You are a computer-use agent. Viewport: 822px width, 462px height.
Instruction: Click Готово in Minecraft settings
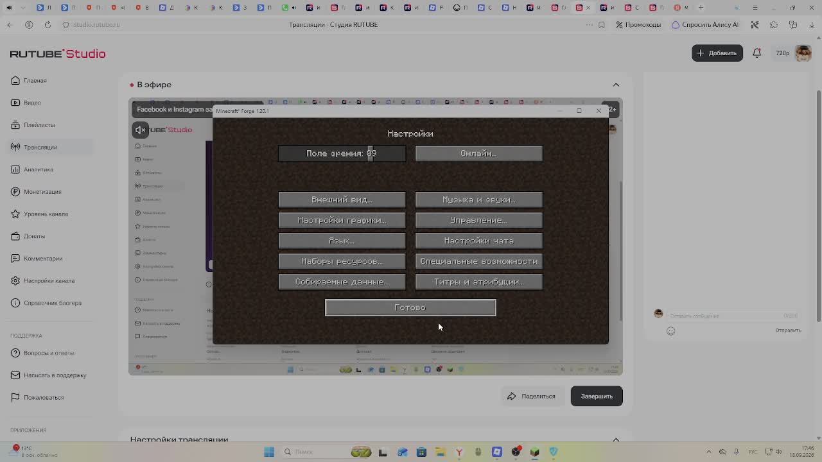[x=410, y=307]
